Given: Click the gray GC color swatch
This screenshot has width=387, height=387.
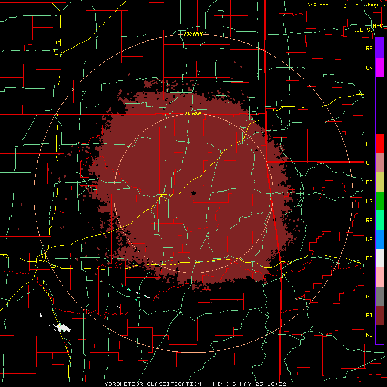Looking at the screenshot, I should point(380,296).
